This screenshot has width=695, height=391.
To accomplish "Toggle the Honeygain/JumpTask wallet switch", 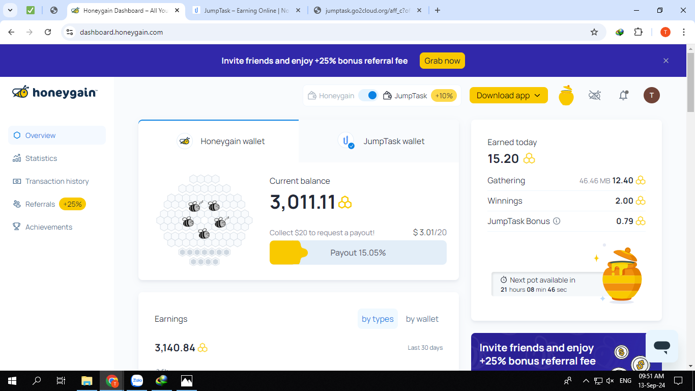I will [368, 95].
